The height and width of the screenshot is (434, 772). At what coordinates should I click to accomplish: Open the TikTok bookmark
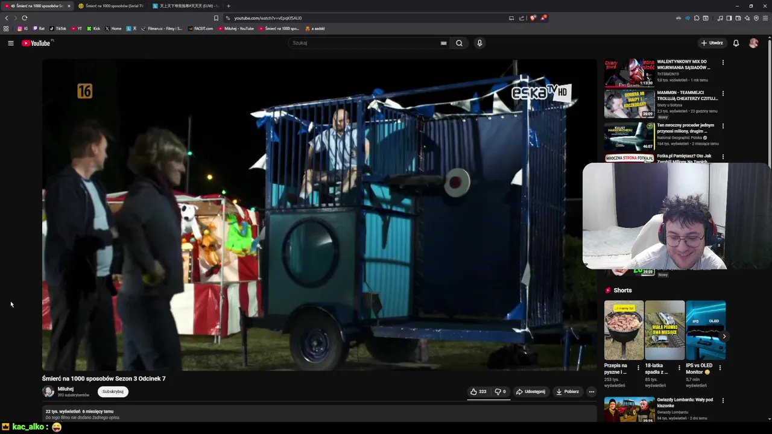[58, 28]
